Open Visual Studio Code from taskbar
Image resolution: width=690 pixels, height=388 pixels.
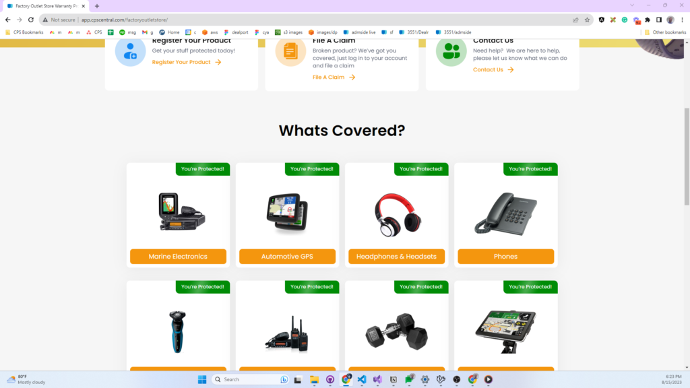click(x=362, y=379)
